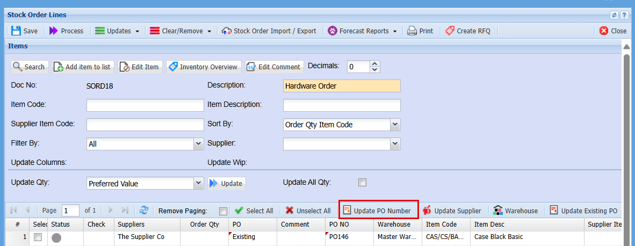
Task: Click the grey status circle in row 1
Action: [56, 238]
